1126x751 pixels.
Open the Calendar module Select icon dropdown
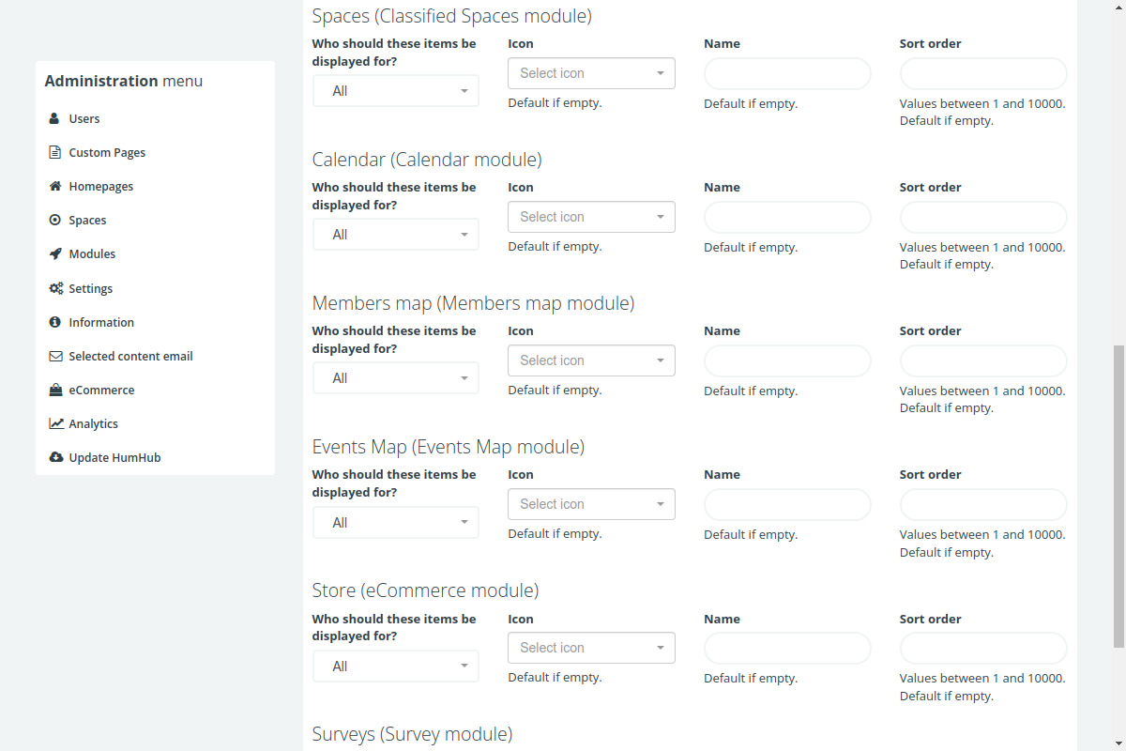point(591,217)
